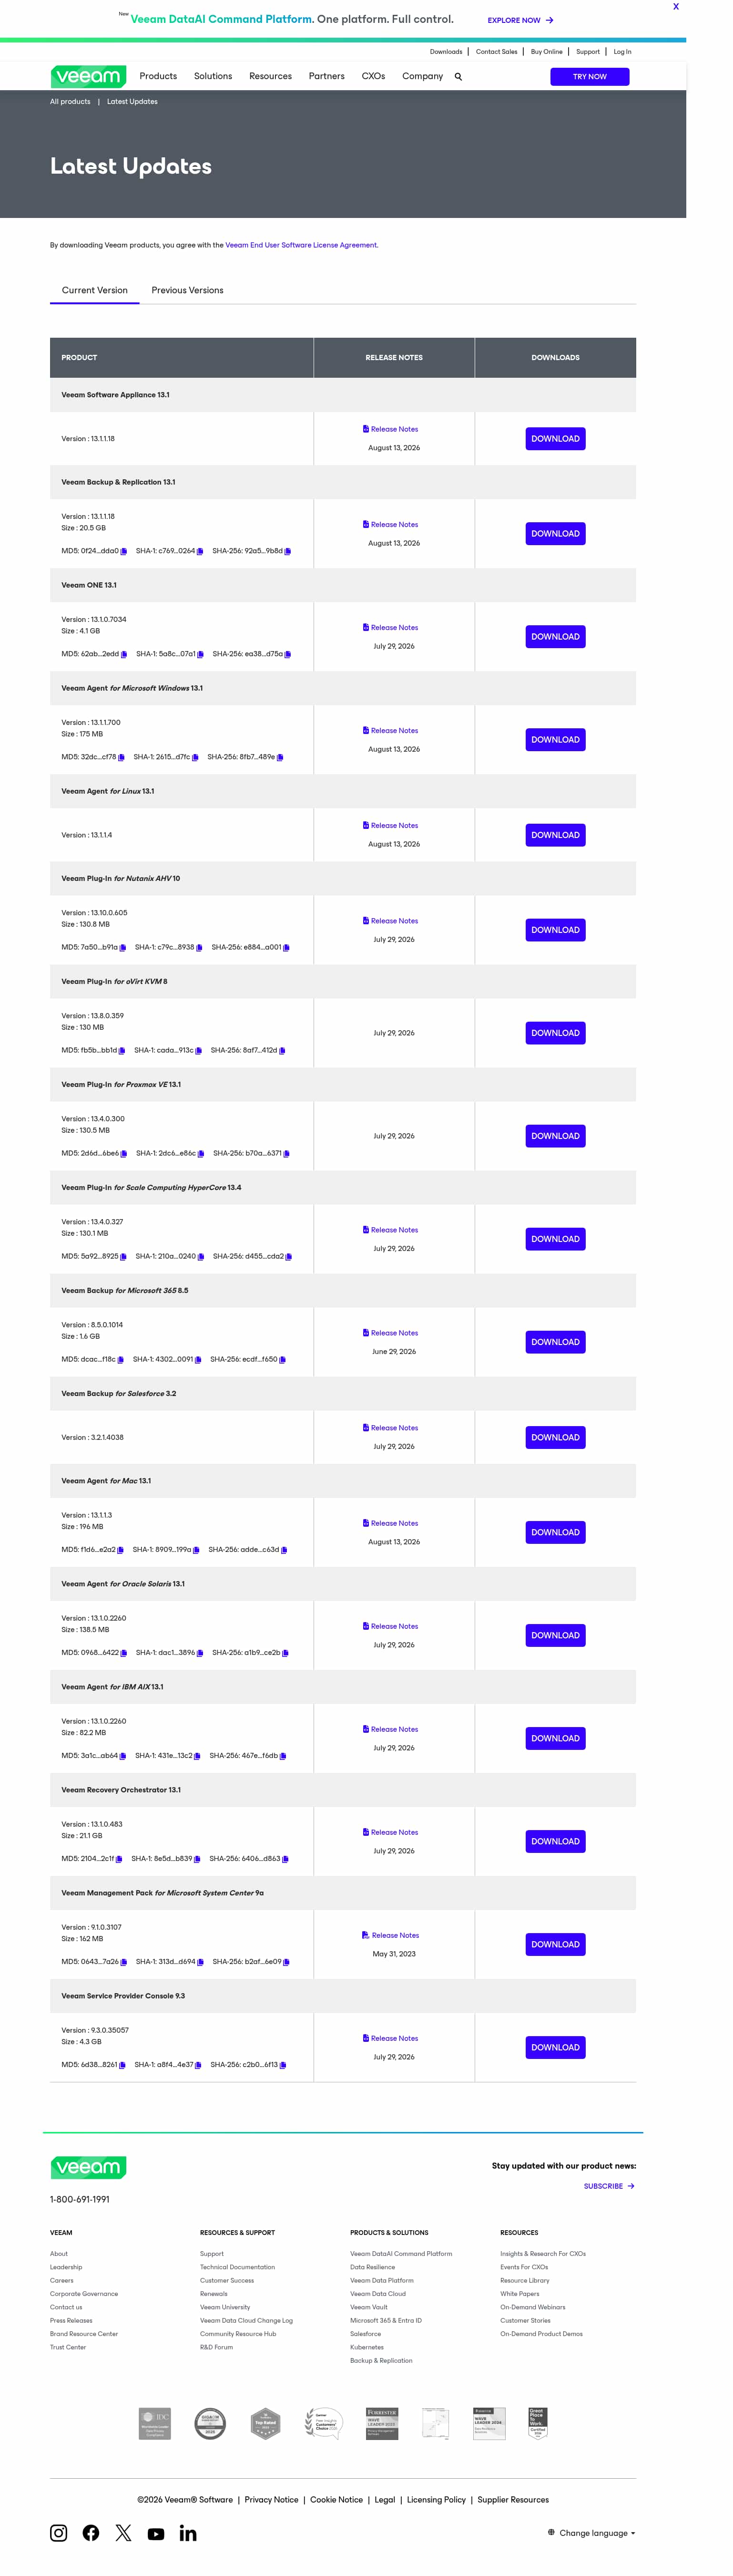Switch to Previous Versions tab

coord(188,290)
